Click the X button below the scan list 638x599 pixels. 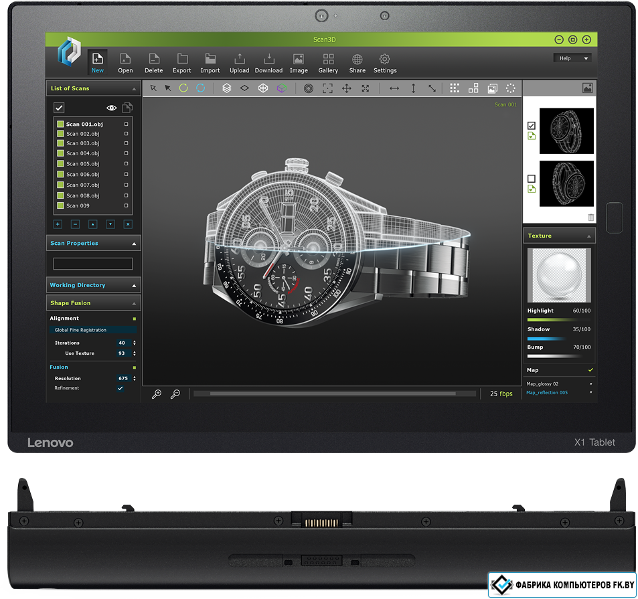pos(128,224)
